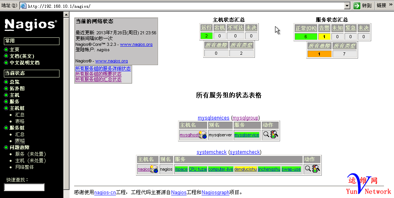Open traffic-light status map icon for mysqlhost
This screenshot has height=198, width=394.
tap(274, 134)
